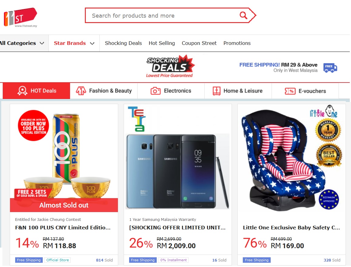
Task: Expand the All Categories dropdown
Action: [x=22, y=43]
